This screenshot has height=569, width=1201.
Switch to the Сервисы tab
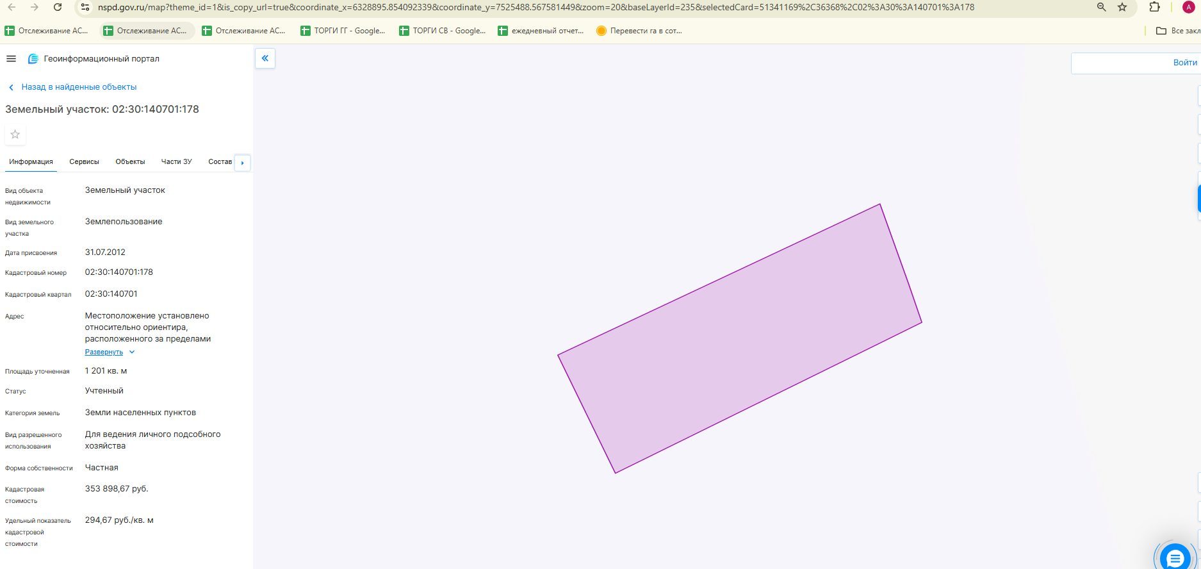click(84, 161)
